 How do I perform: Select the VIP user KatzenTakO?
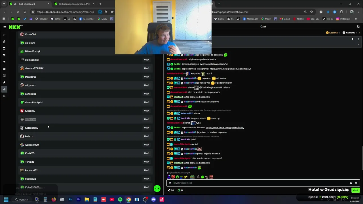tap(31, 128)
